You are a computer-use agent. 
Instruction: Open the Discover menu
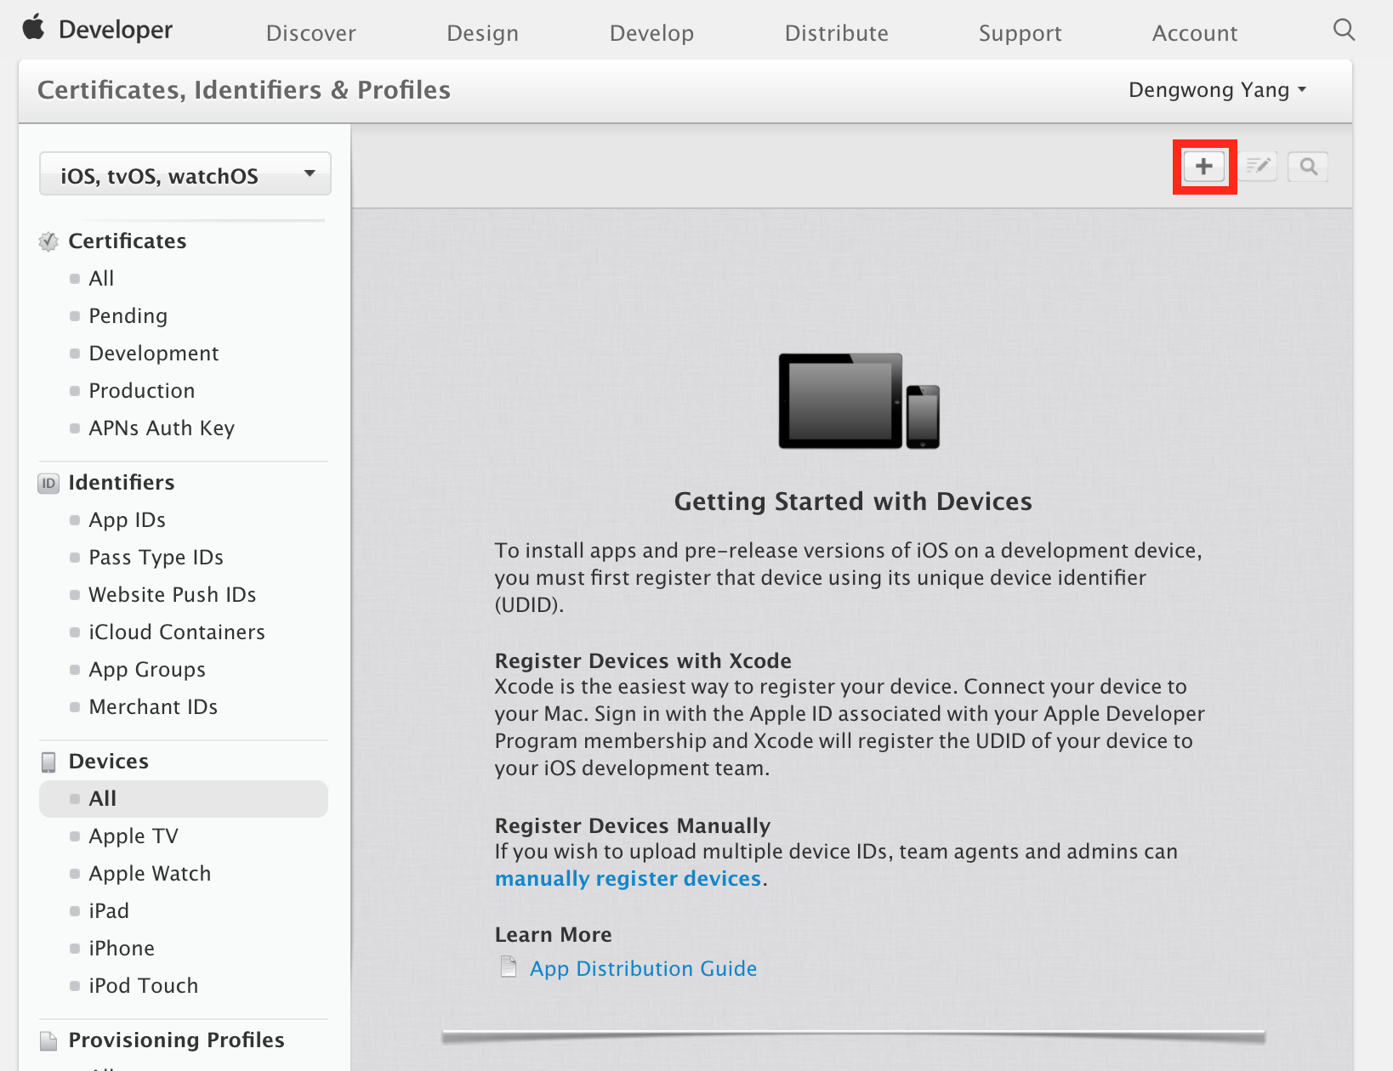[311, 33]
